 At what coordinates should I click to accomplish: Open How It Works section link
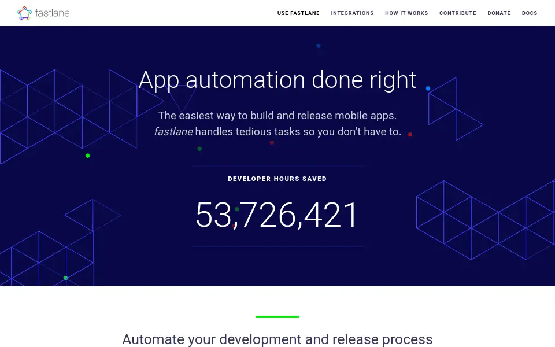[x=406, y=13]
